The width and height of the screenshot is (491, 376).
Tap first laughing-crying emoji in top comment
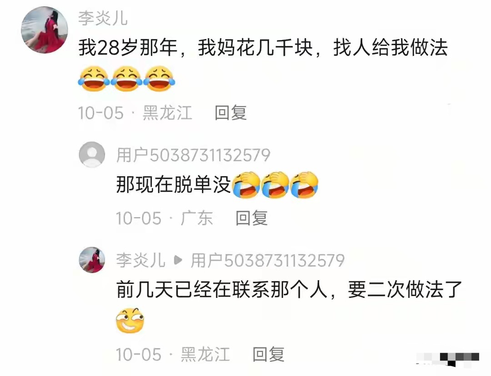click(x=94, y=79)
